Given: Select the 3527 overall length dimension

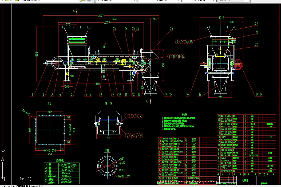Looking at the screenshot, I should (x=101, y=16).
